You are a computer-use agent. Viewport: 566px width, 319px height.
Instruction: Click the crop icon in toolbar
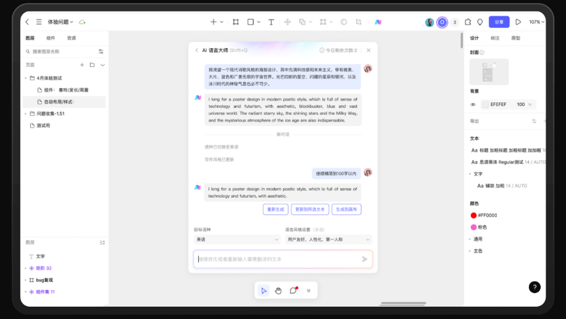(359, 22)
